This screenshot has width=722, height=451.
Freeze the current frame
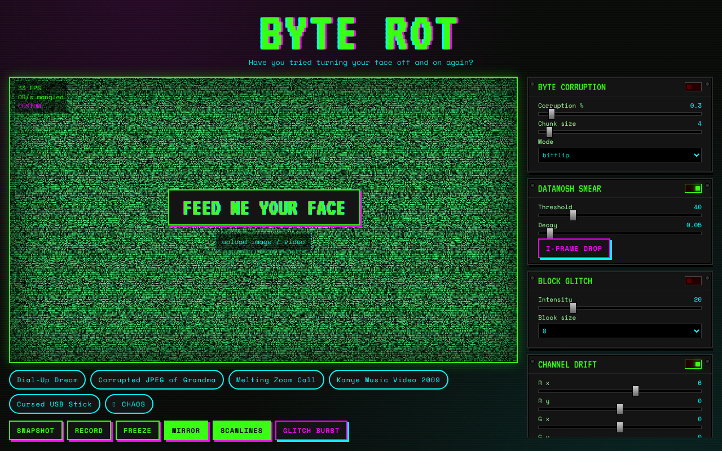coord(138,431)
